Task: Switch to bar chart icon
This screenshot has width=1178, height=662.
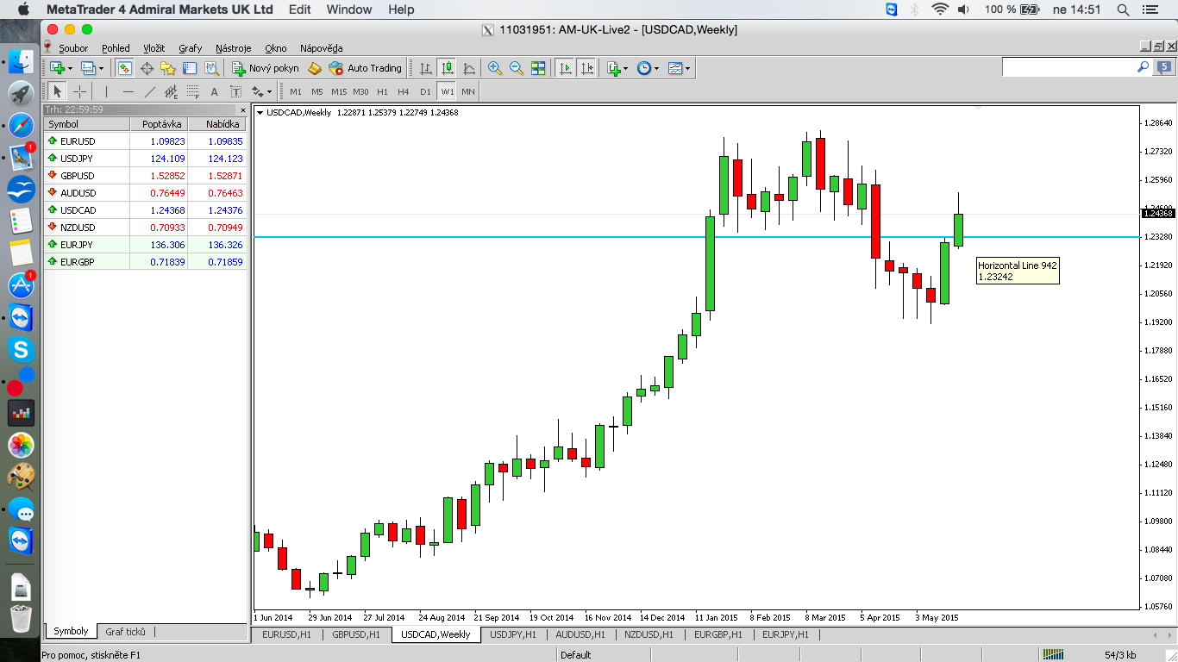Action: point(425,68)
